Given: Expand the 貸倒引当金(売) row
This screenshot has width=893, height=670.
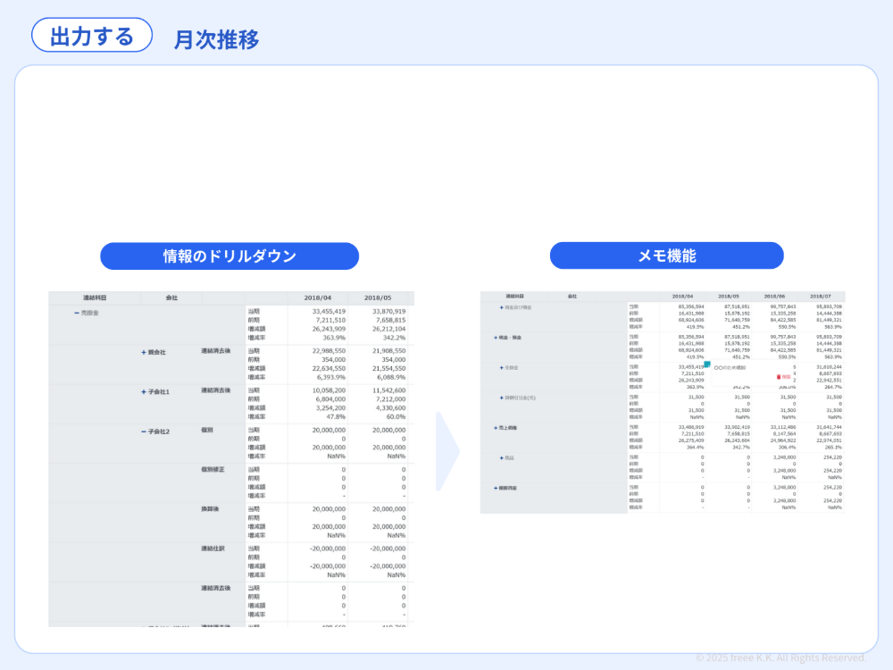Looking at the screenshot, I should click(x=501, y=398).
